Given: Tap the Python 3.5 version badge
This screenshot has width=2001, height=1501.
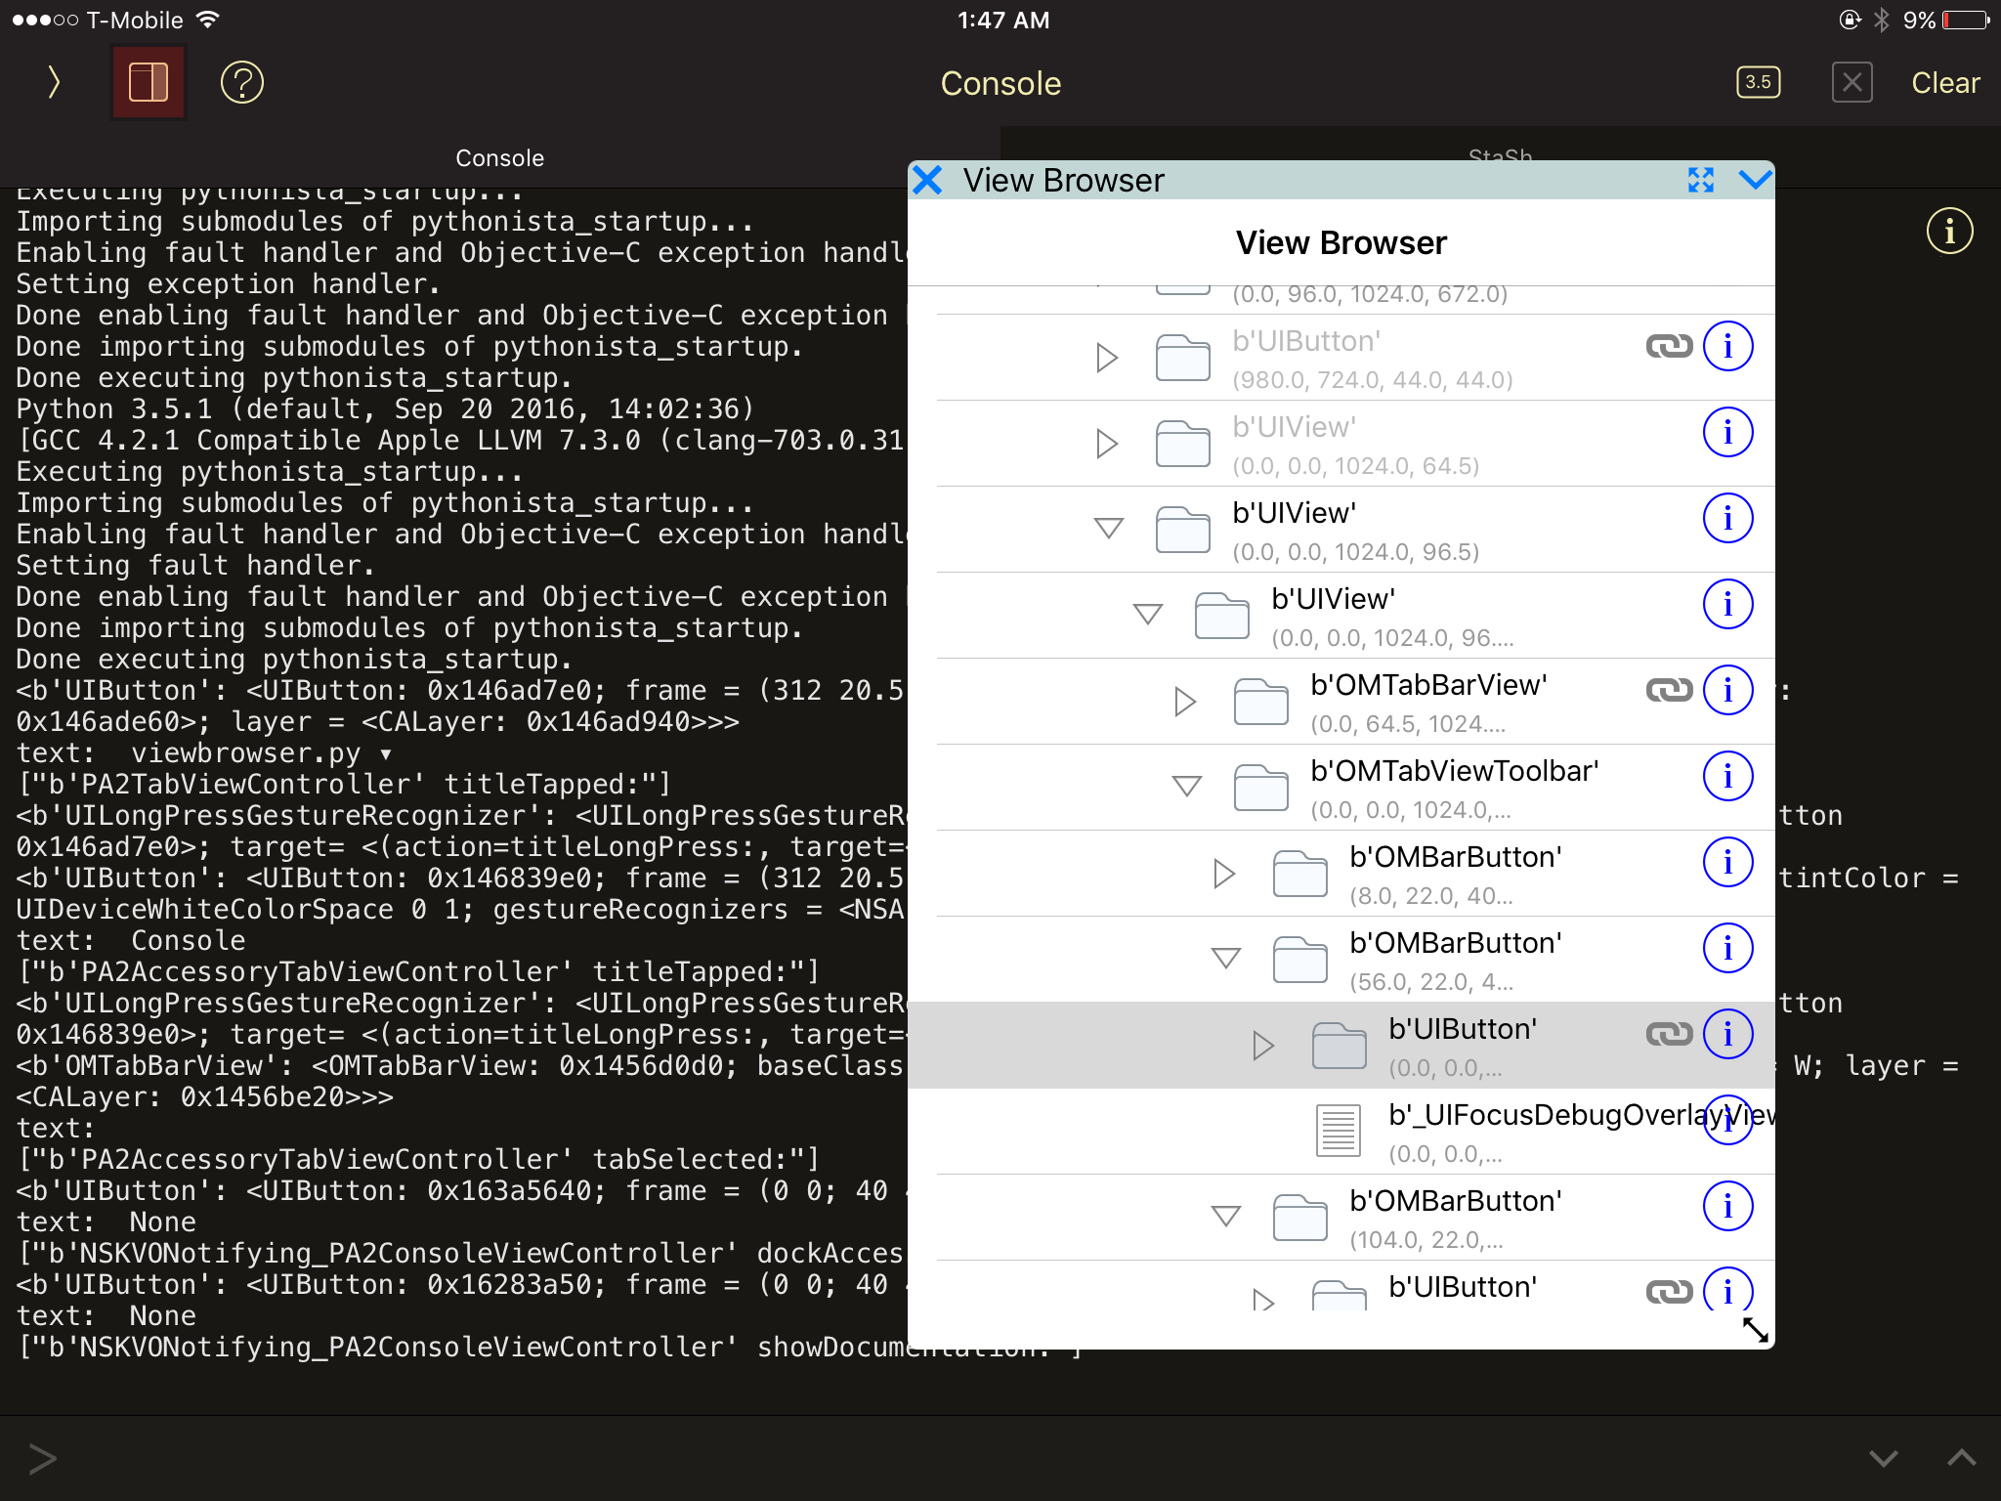Looking at the screenshot, I should coord(1758,83).
